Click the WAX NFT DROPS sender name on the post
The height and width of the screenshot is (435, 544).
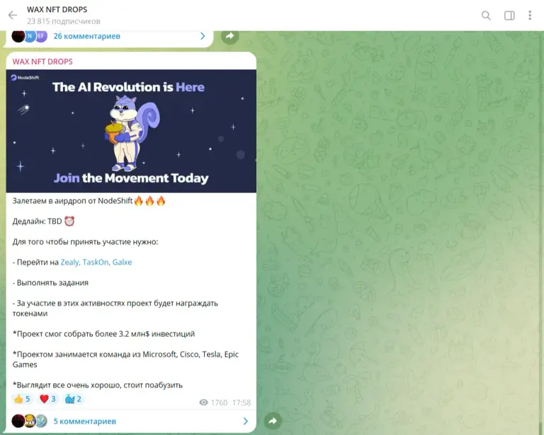click(x=42, y=62)
